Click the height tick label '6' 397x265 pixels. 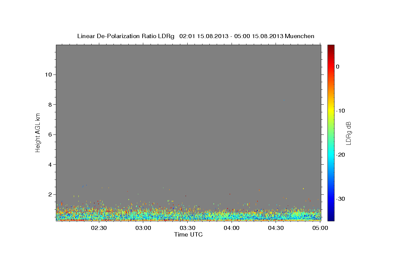tap(50, 134)
